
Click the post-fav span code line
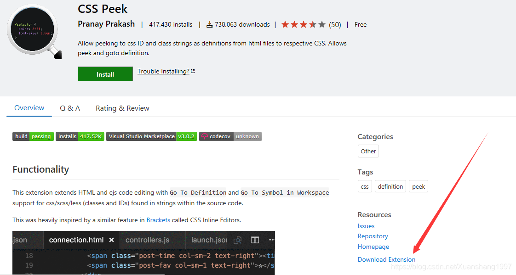(x=181, y=265)
